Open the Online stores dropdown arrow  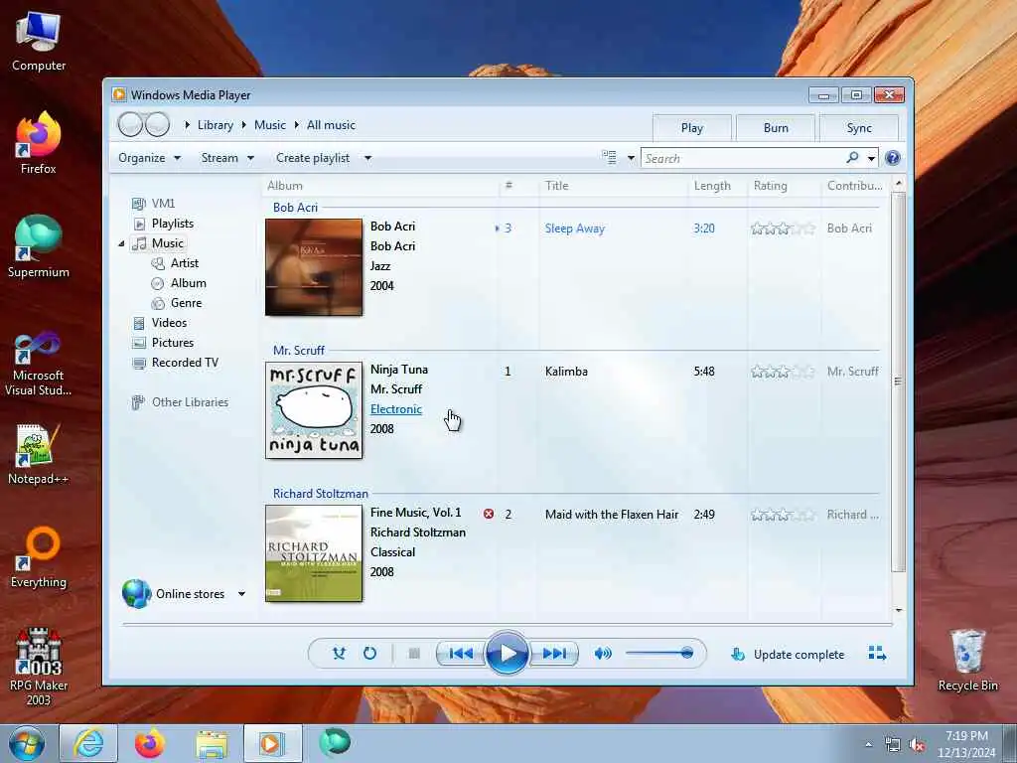point(241,594)
